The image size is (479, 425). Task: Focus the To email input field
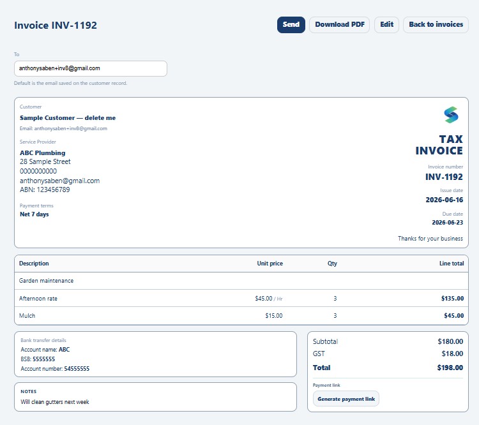(91, 68)
